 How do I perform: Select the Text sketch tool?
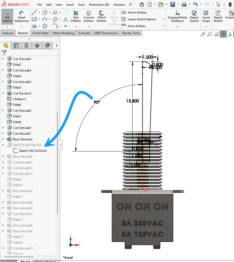(x=66, y=19)
